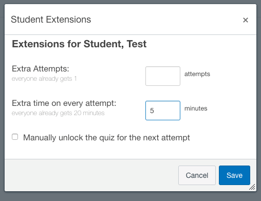
Task: Click the 'Manually unlock the quiz' label text
Action: pyautogui.click(x=106, y=138)
